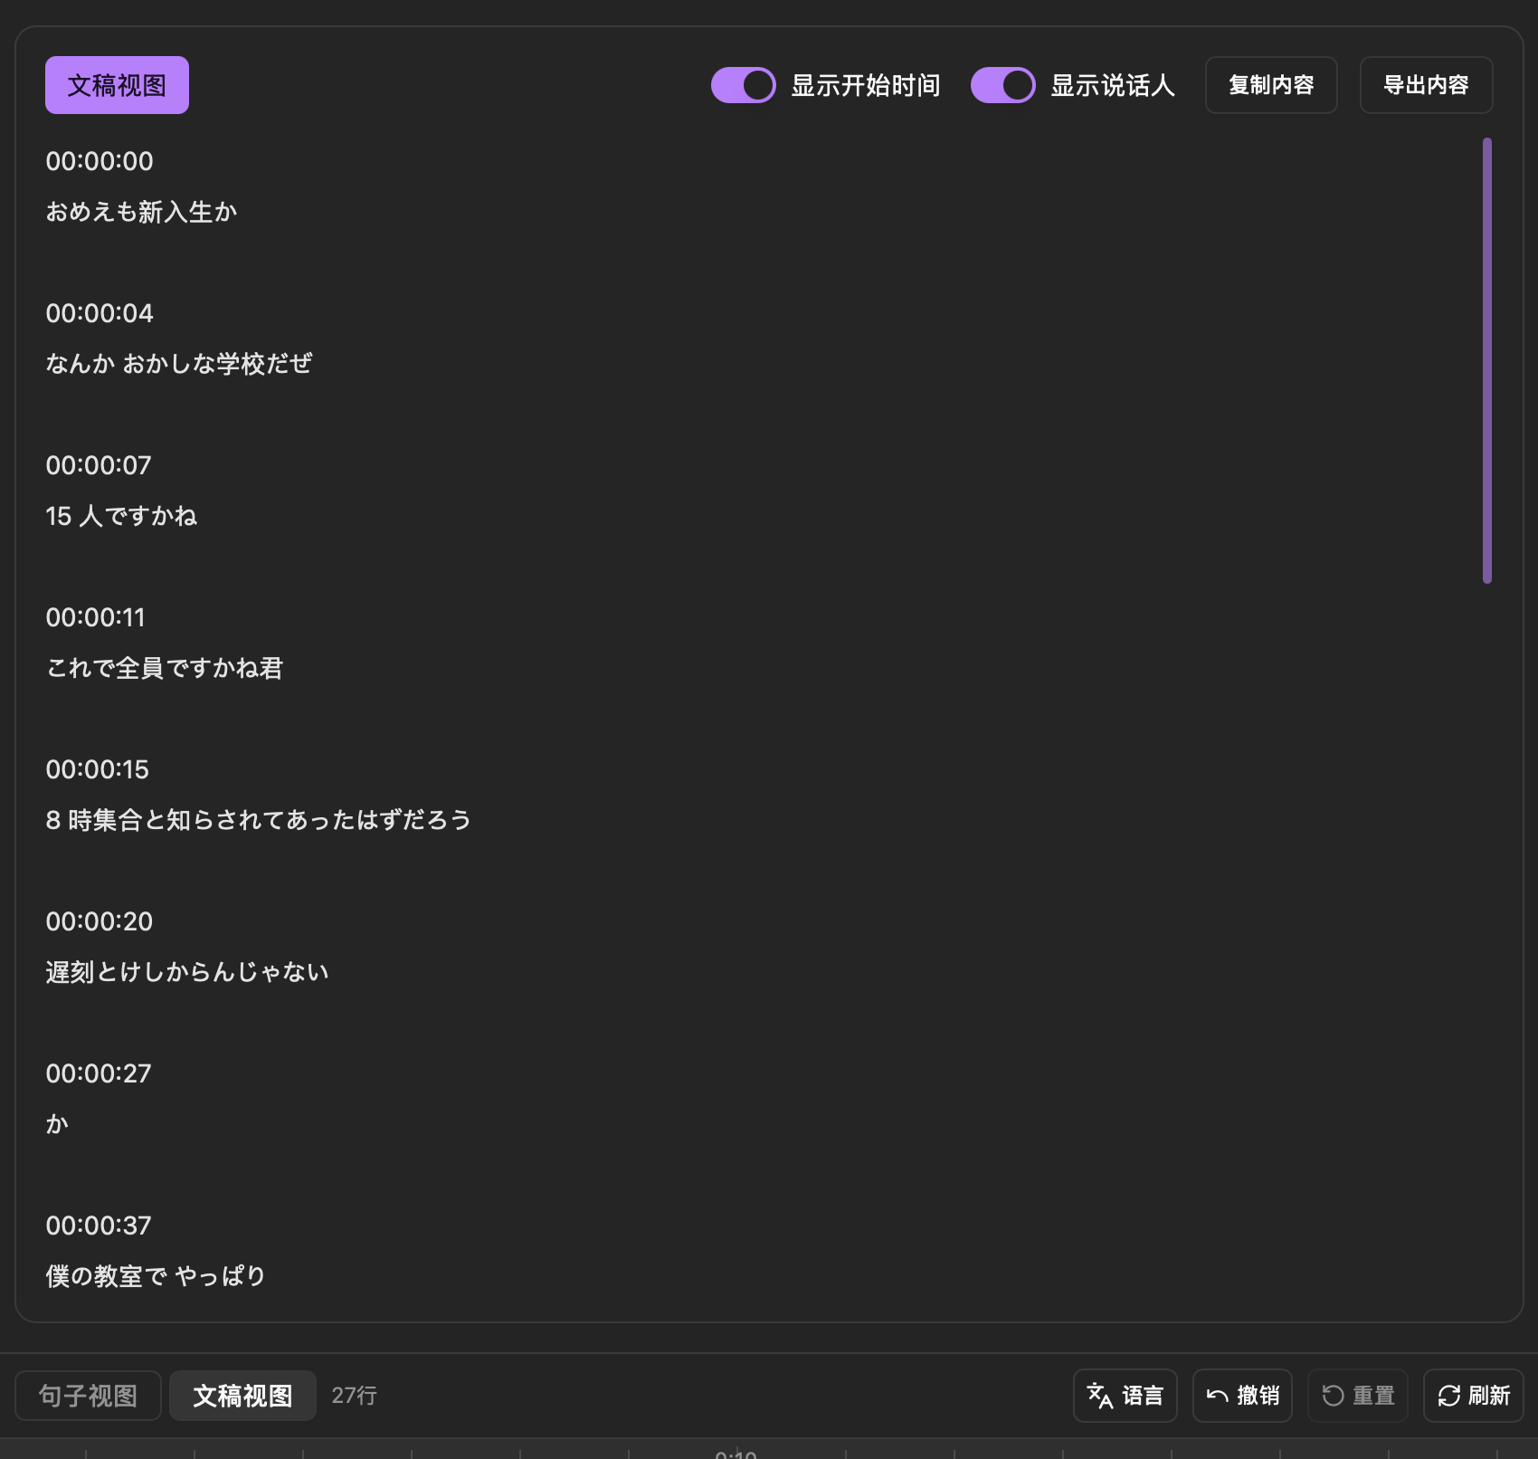Click the 重置 reset icon button
The height and width of the screenshot is (1459, 1538).
coord(1358,1396)
